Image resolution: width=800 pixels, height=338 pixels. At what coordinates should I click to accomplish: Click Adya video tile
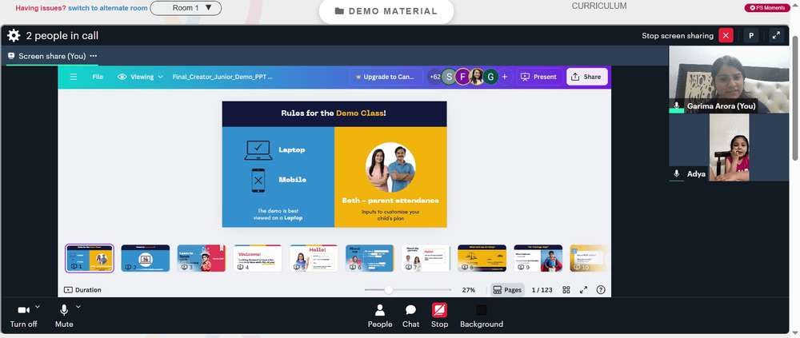click(x=729, y=147)
